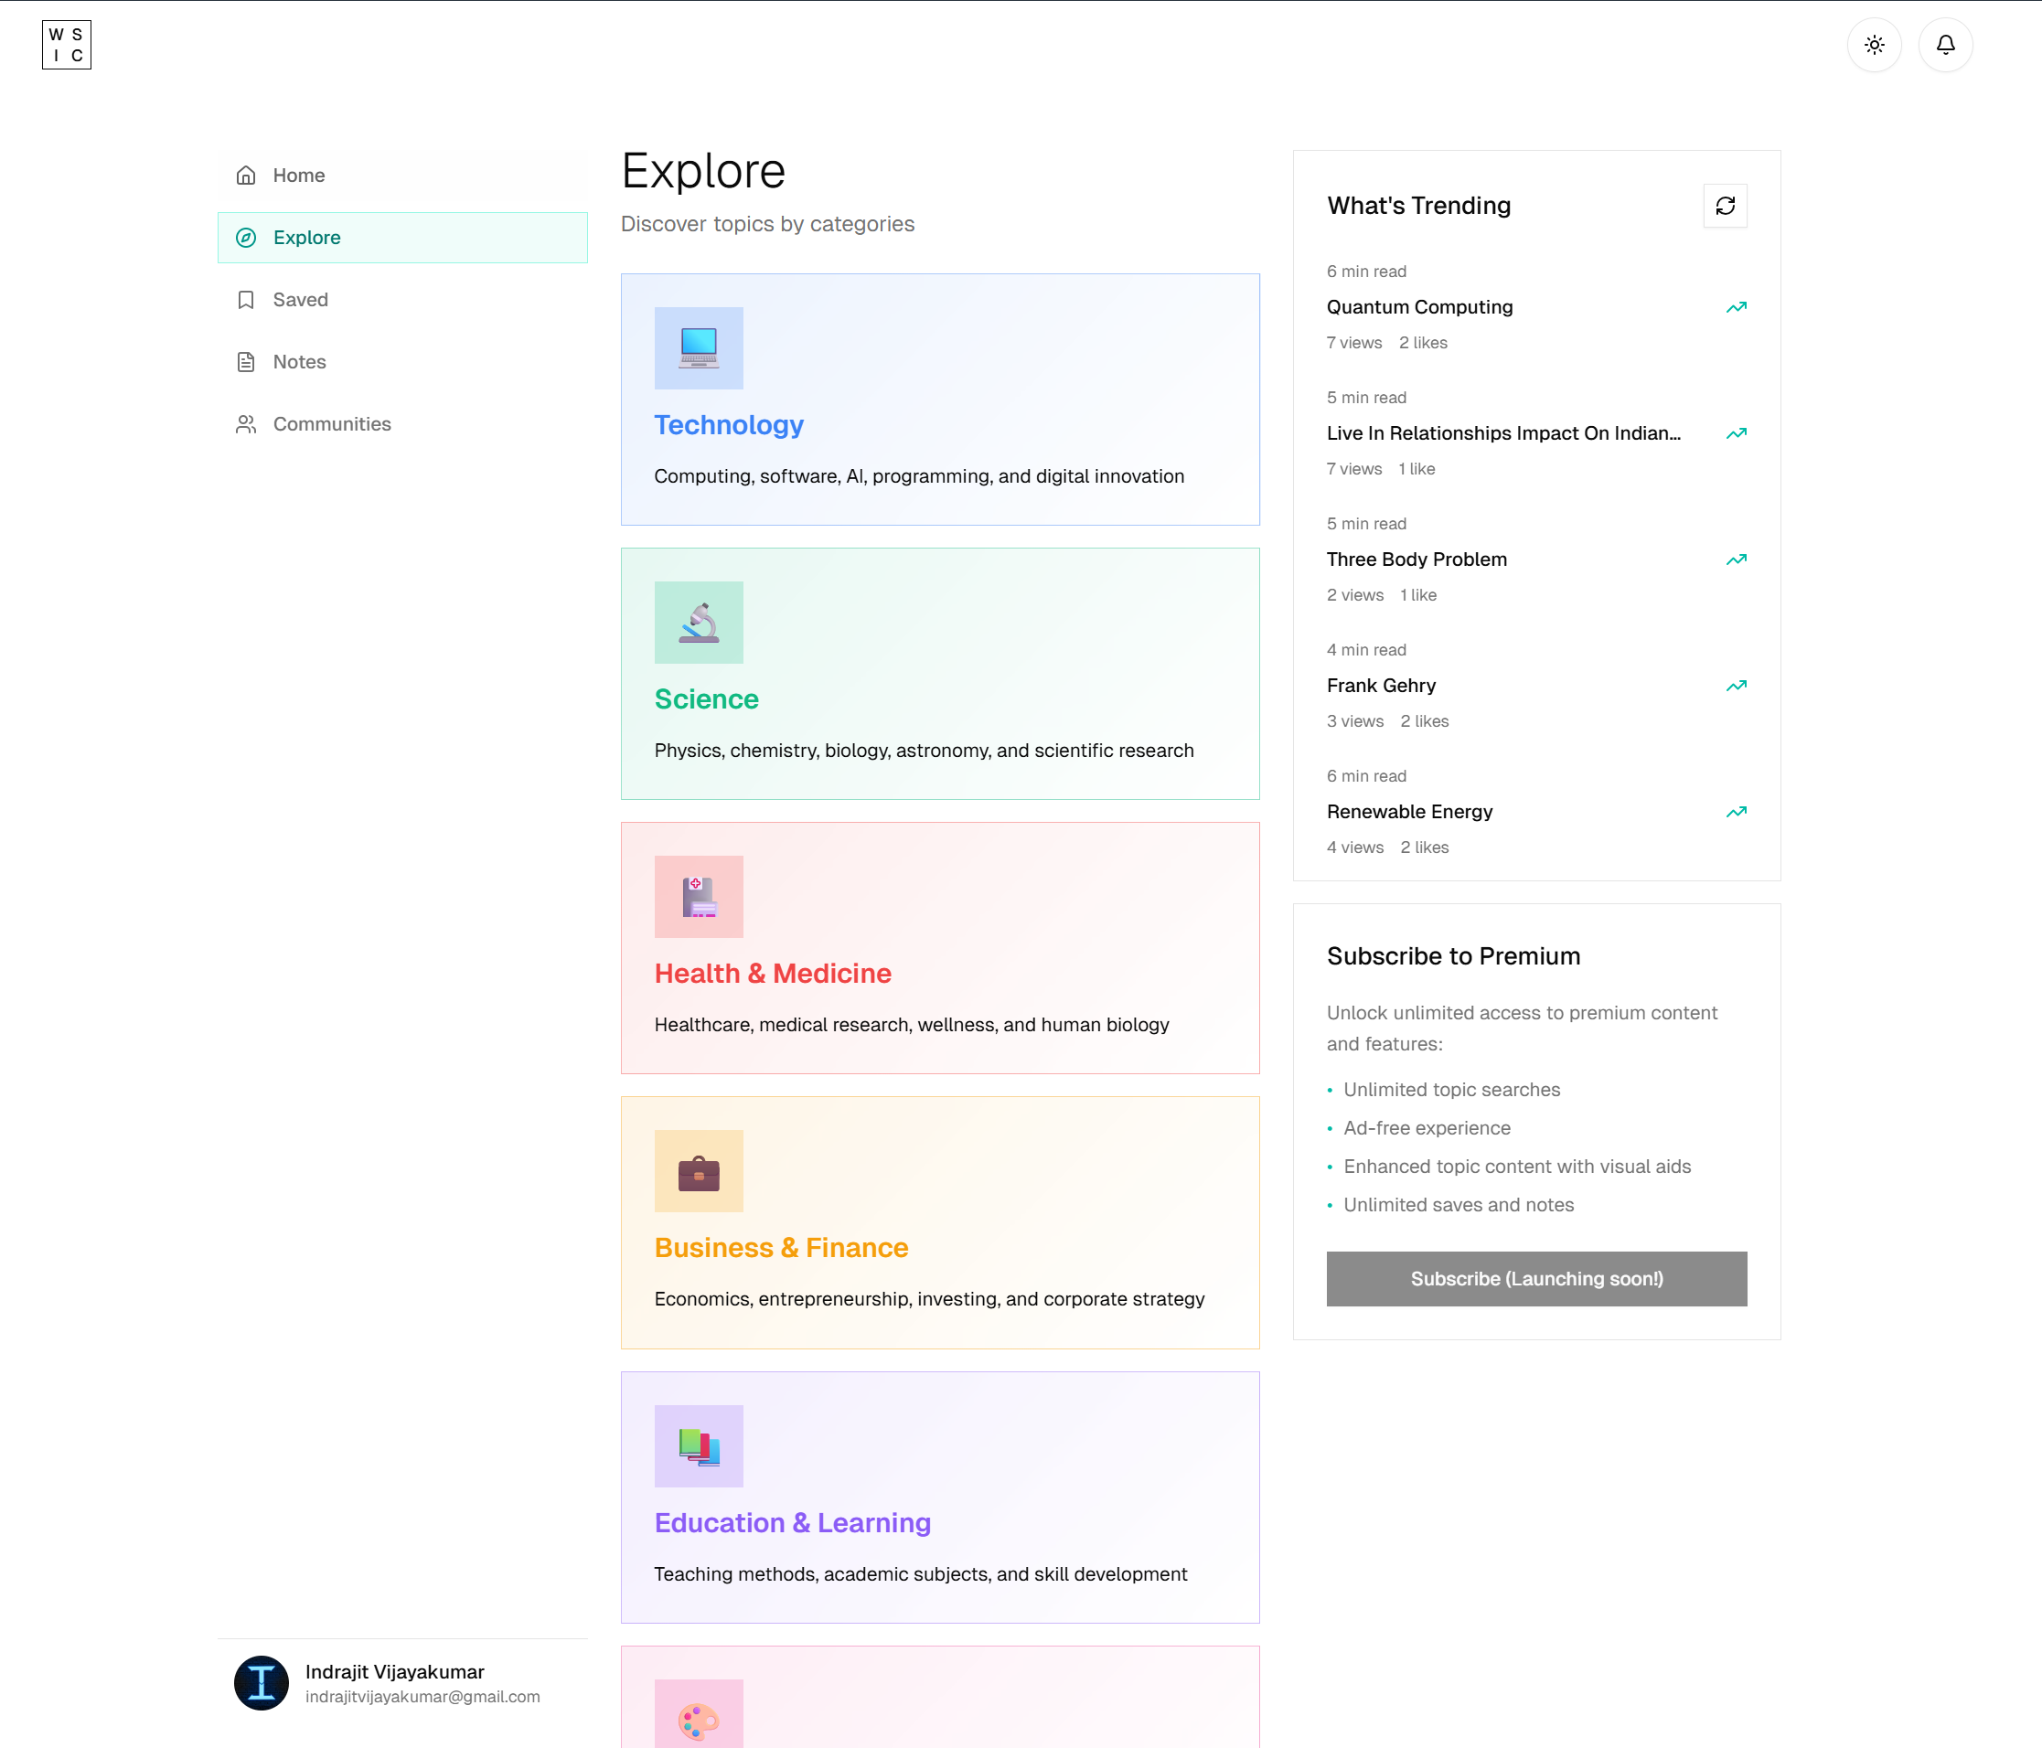The width and height of the screenshot is (2042, 1748).
Task: Click the Health & Medicine clipboard icon
Action: coord(698,896)
